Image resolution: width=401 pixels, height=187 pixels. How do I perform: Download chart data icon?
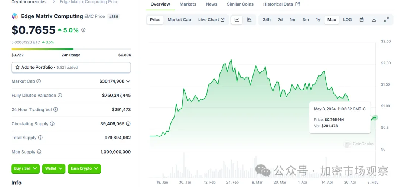click(374, 20)
